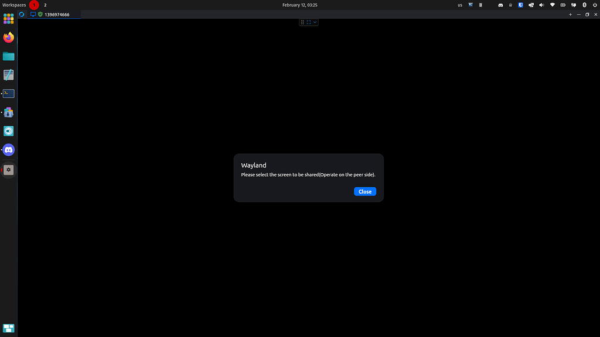Click the blue screen tray icon

[471, 5]
